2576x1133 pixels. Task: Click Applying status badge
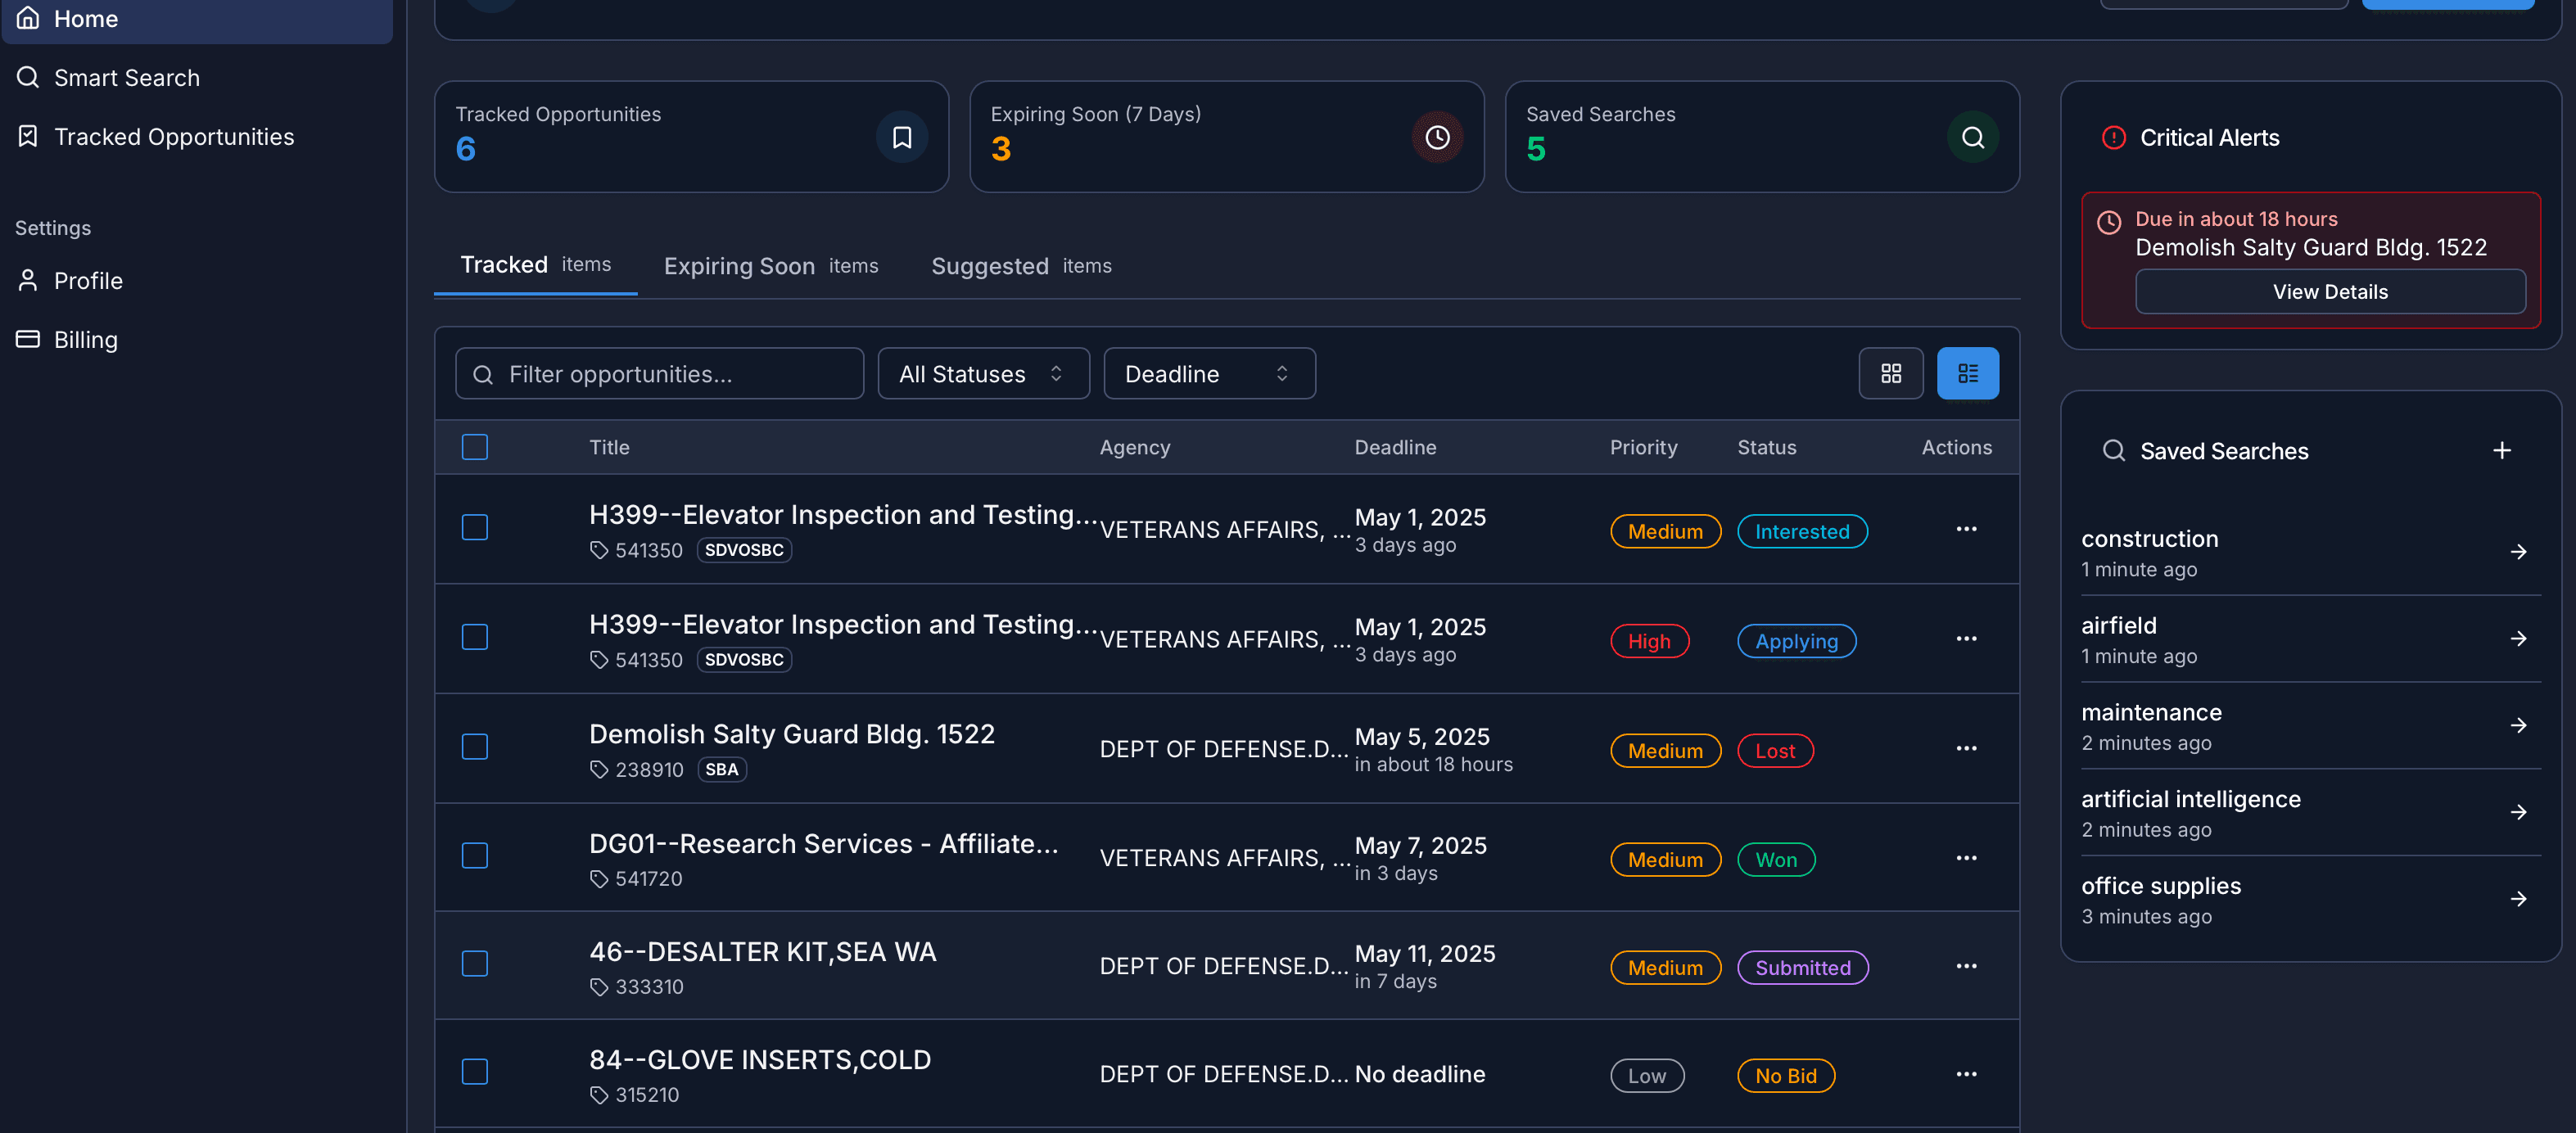(1796, 642)
